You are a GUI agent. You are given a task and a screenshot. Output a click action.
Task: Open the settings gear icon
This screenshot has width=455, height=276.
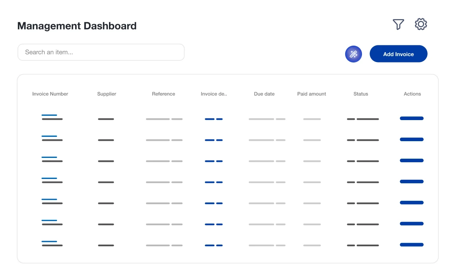[x=421, y=24]
